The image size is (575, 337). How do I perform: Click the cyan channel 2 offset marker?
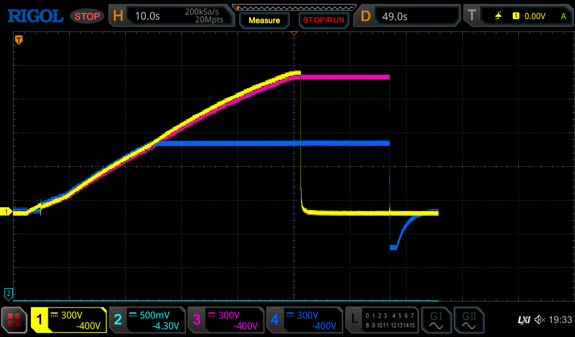click(8, 293)
